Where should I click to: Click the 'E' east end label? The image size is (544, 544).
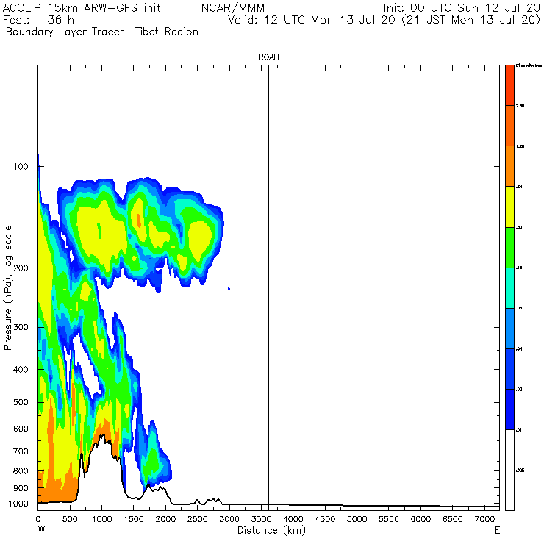pos(497,530)
